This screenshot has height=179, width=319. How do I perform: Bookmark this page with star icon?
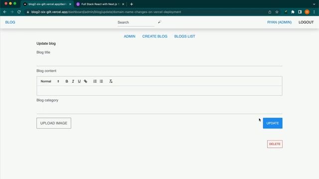pyautogui.click(x=277, y=12)
